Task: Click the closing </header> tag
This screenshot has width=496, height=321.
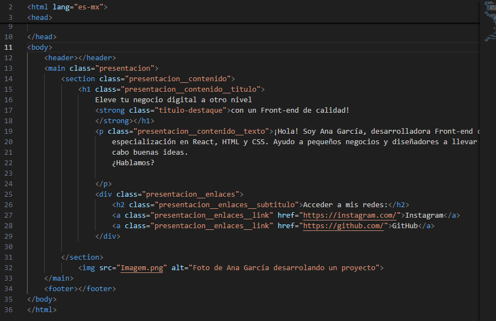Action: pyautogui.click(x=97, y=57)
